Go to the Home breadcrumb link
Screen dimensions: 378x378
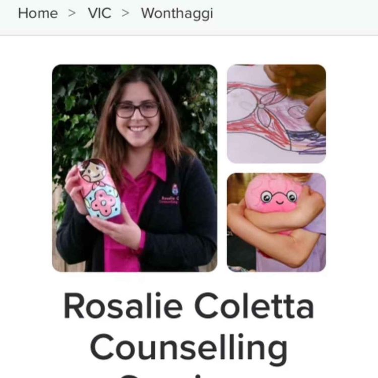38,13
